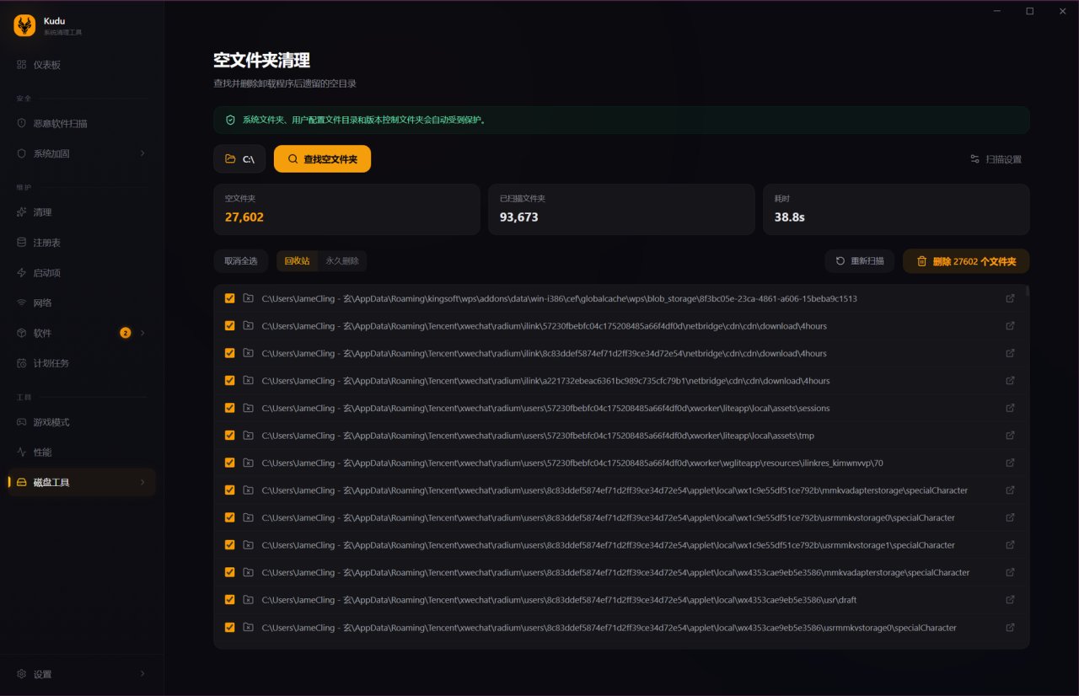Open 恶意软件扫描 in sidebar
Viewport: 1079px width, 696px height.
coord(81,123)
